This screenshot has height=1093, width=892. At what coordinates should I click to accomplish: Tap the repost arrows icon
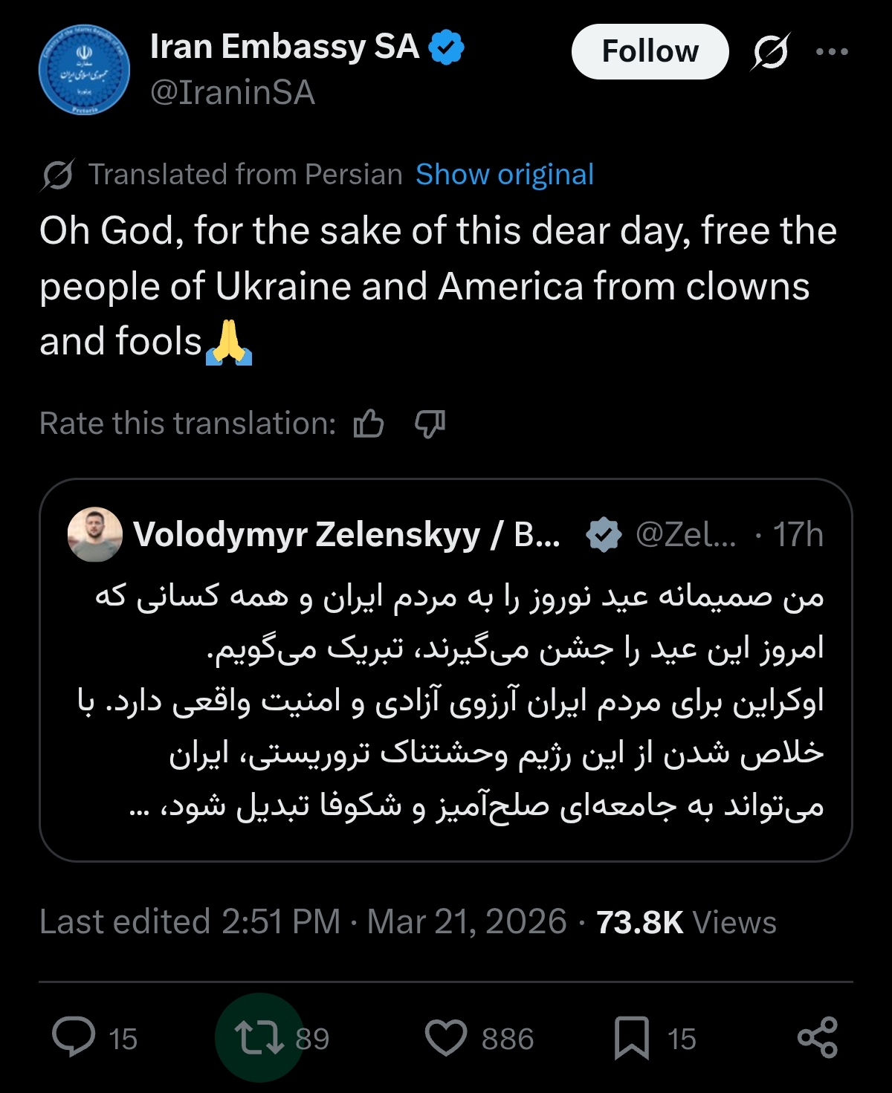click(259, 1037)
